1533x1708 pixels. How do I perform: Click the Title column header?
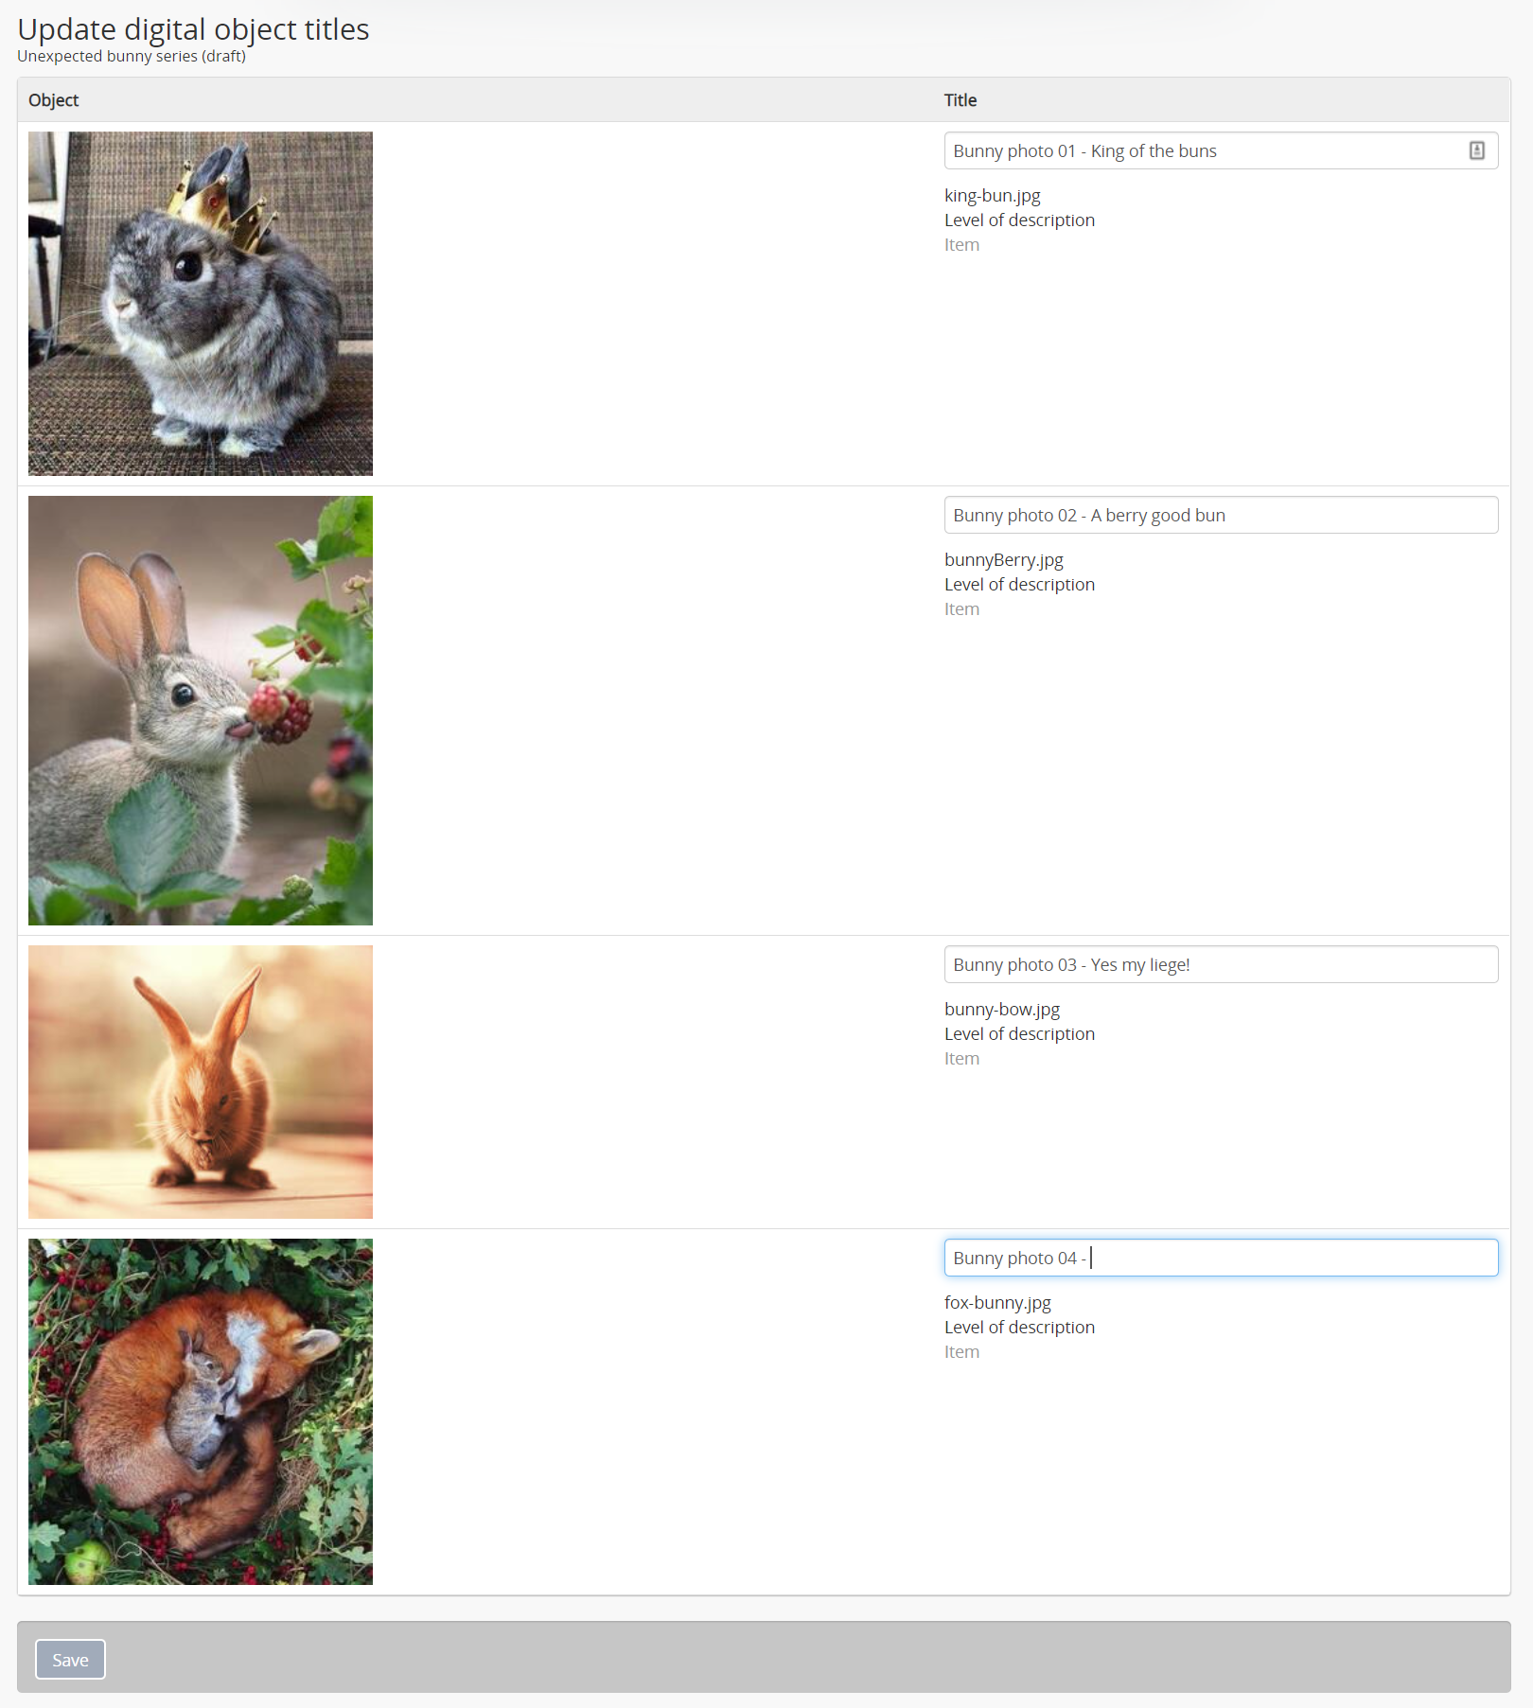pyautogui.click(x=960, y=100)
